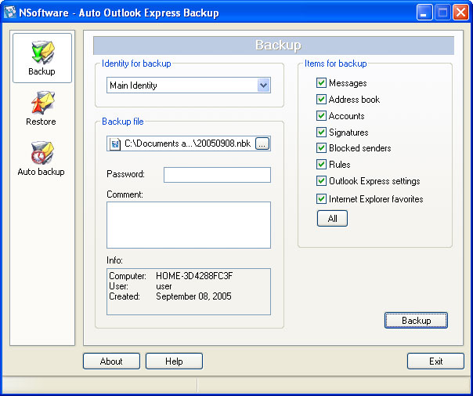This screenshot has width=473, height=396.
Task: Click the backup file path field
Action: 189,144
